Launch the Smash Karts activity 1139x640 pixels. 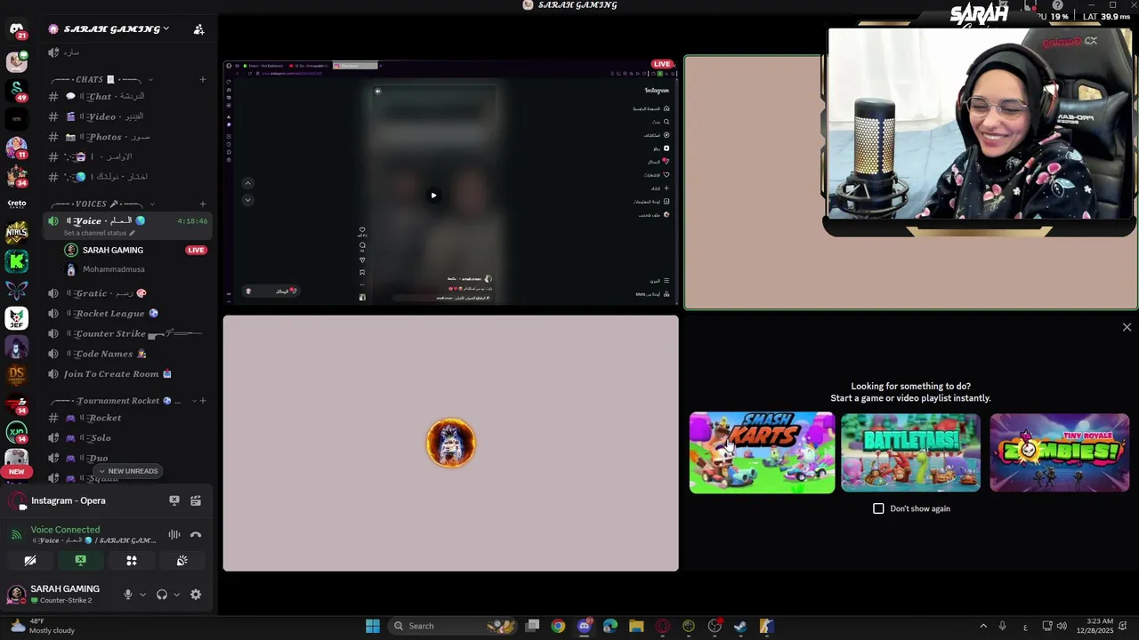(762, 452)
